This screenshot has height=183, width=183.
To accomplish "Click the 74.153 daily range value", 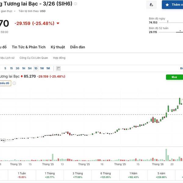I will (x=153, y=22).
